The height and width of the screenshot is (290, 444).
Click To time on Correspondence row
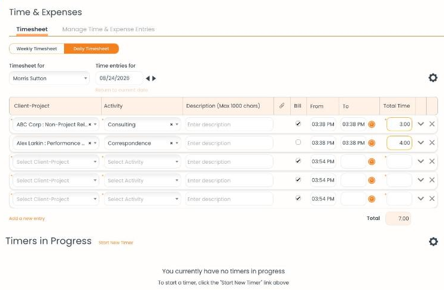pyautogui.click(x=353, y=143)
